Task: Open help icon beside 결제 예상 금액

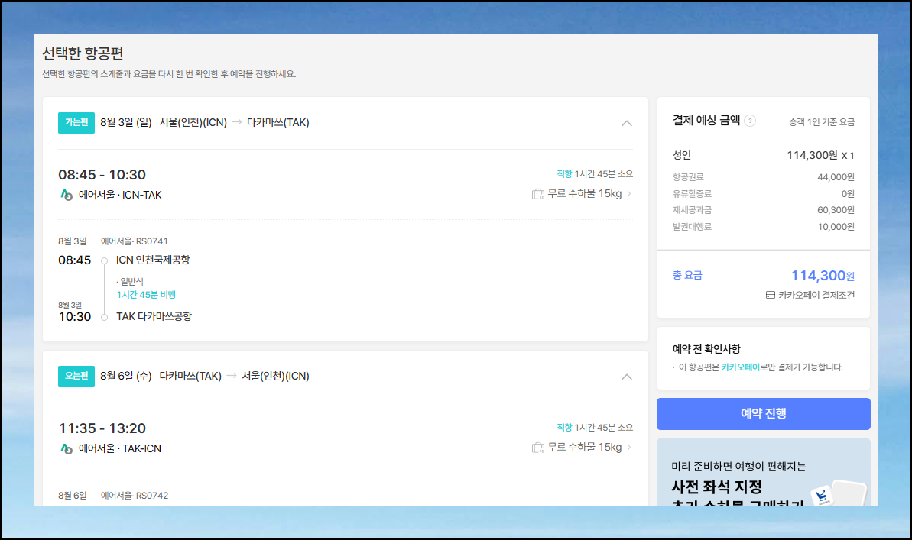Action: tap(750, 121)
